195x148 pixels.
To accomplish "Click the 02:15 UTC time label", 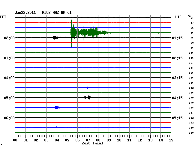I will (177, 58).
